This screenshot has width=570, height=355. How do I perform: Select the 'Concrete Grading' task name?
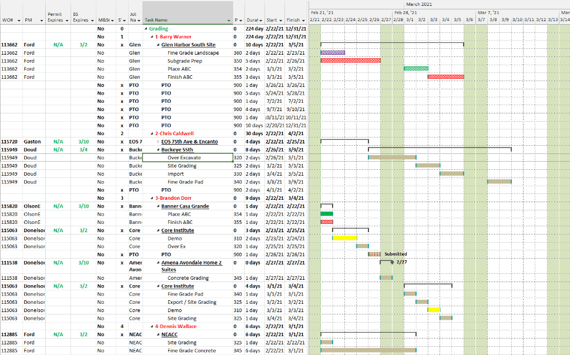[188, 278]
